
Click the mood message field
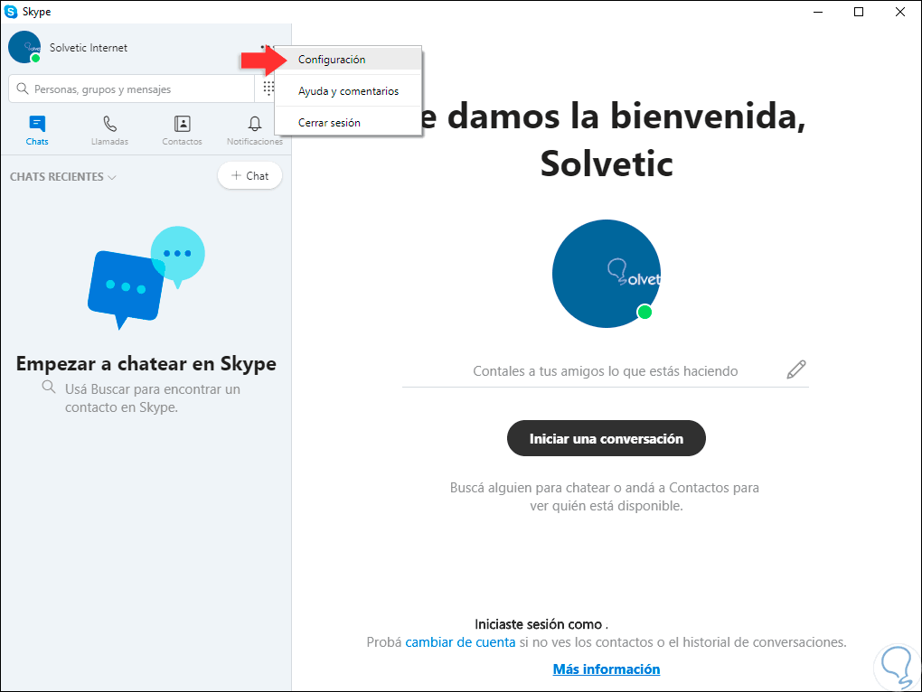605,371
